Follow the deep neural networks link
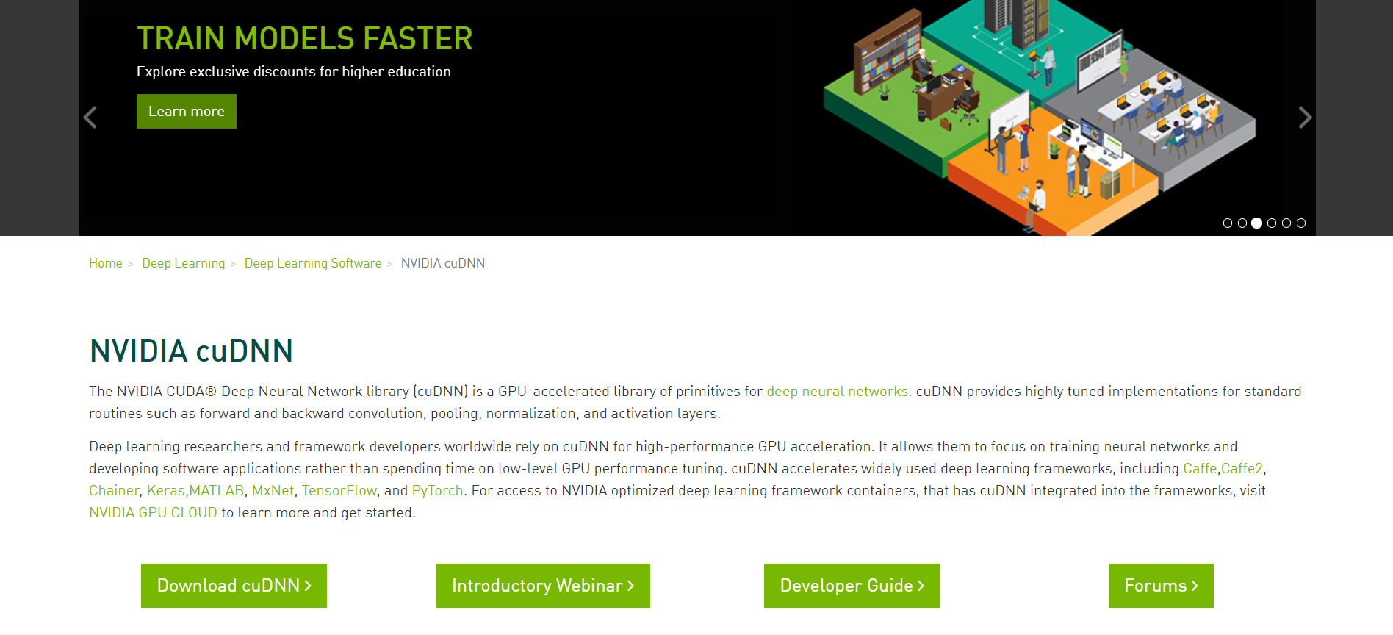 tap(838, 392)
